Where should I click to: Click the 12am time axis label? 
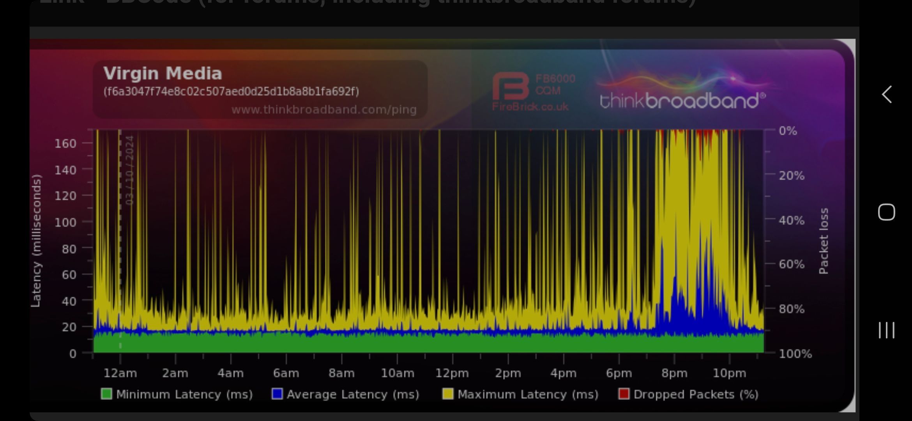pos(120,373)
